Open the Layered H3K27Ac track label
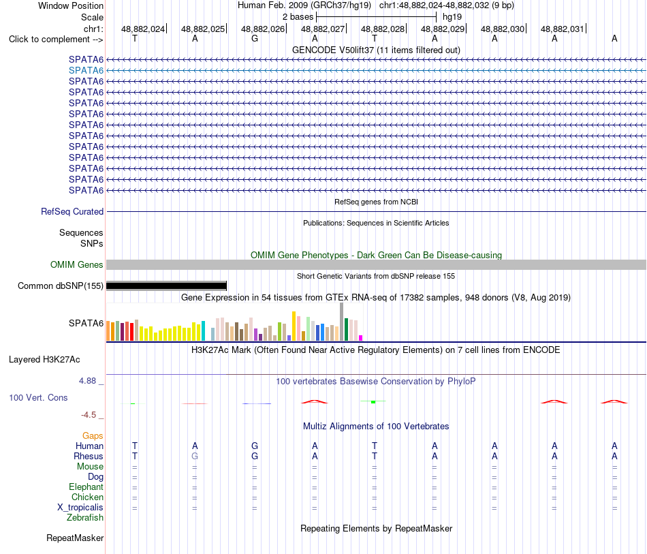The height and width of the screenshot is (554, 647). point(44,360)
